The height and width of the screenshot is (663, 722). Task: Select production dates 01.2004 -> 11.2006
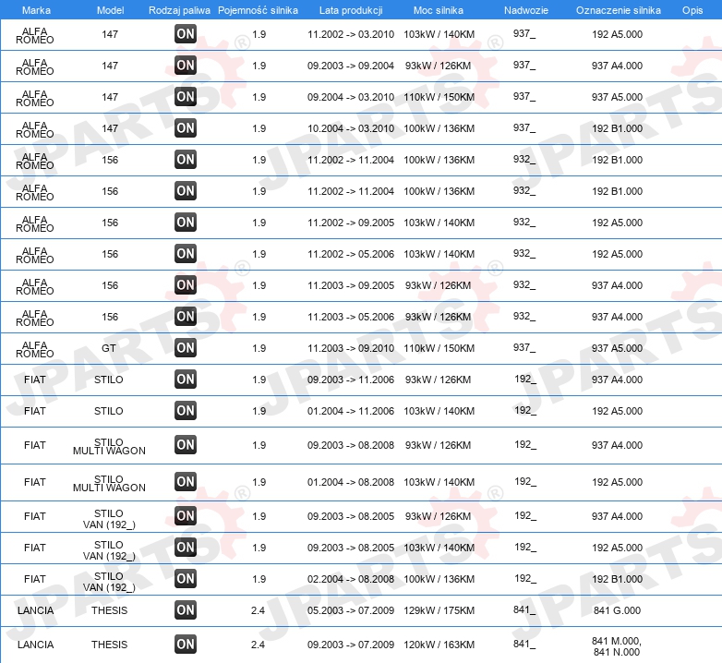click(x=351, y=411)
